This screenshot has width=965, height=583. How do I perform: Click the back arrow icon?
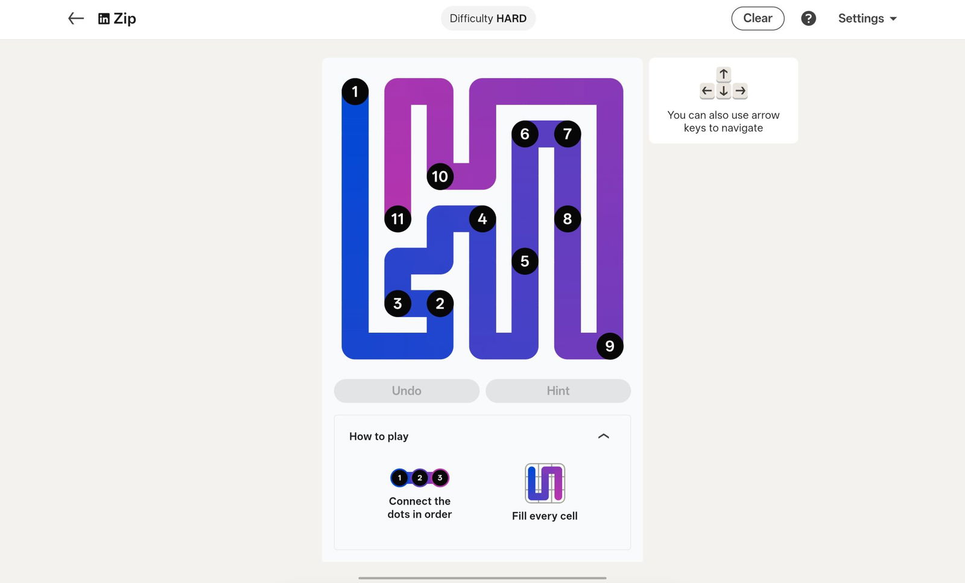click(75, 19)
